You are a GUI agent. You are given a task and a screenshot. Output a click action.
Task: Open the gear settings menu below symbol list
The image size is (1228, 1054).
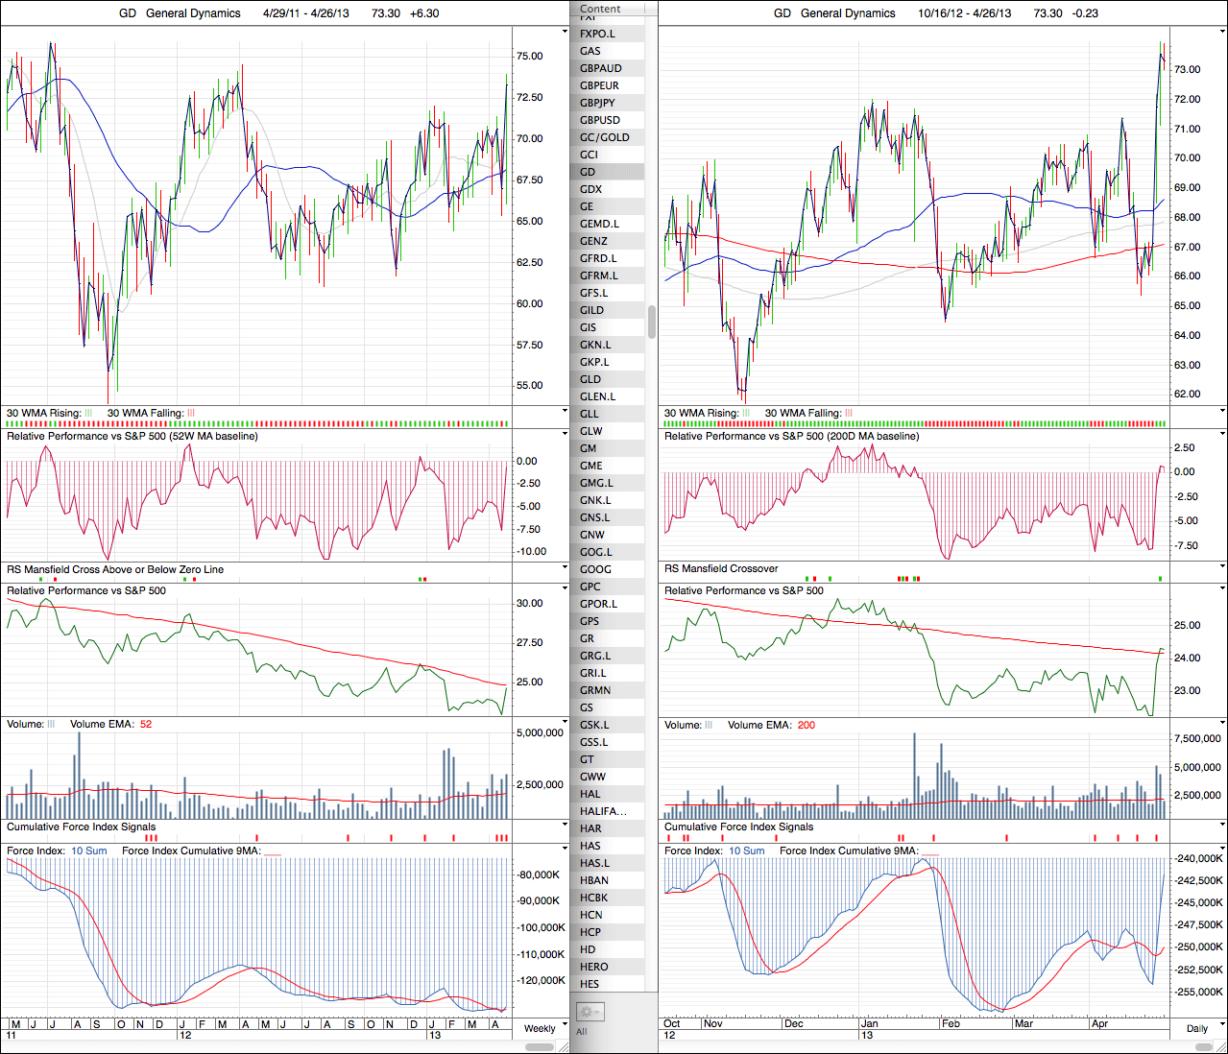[589, 1012]
